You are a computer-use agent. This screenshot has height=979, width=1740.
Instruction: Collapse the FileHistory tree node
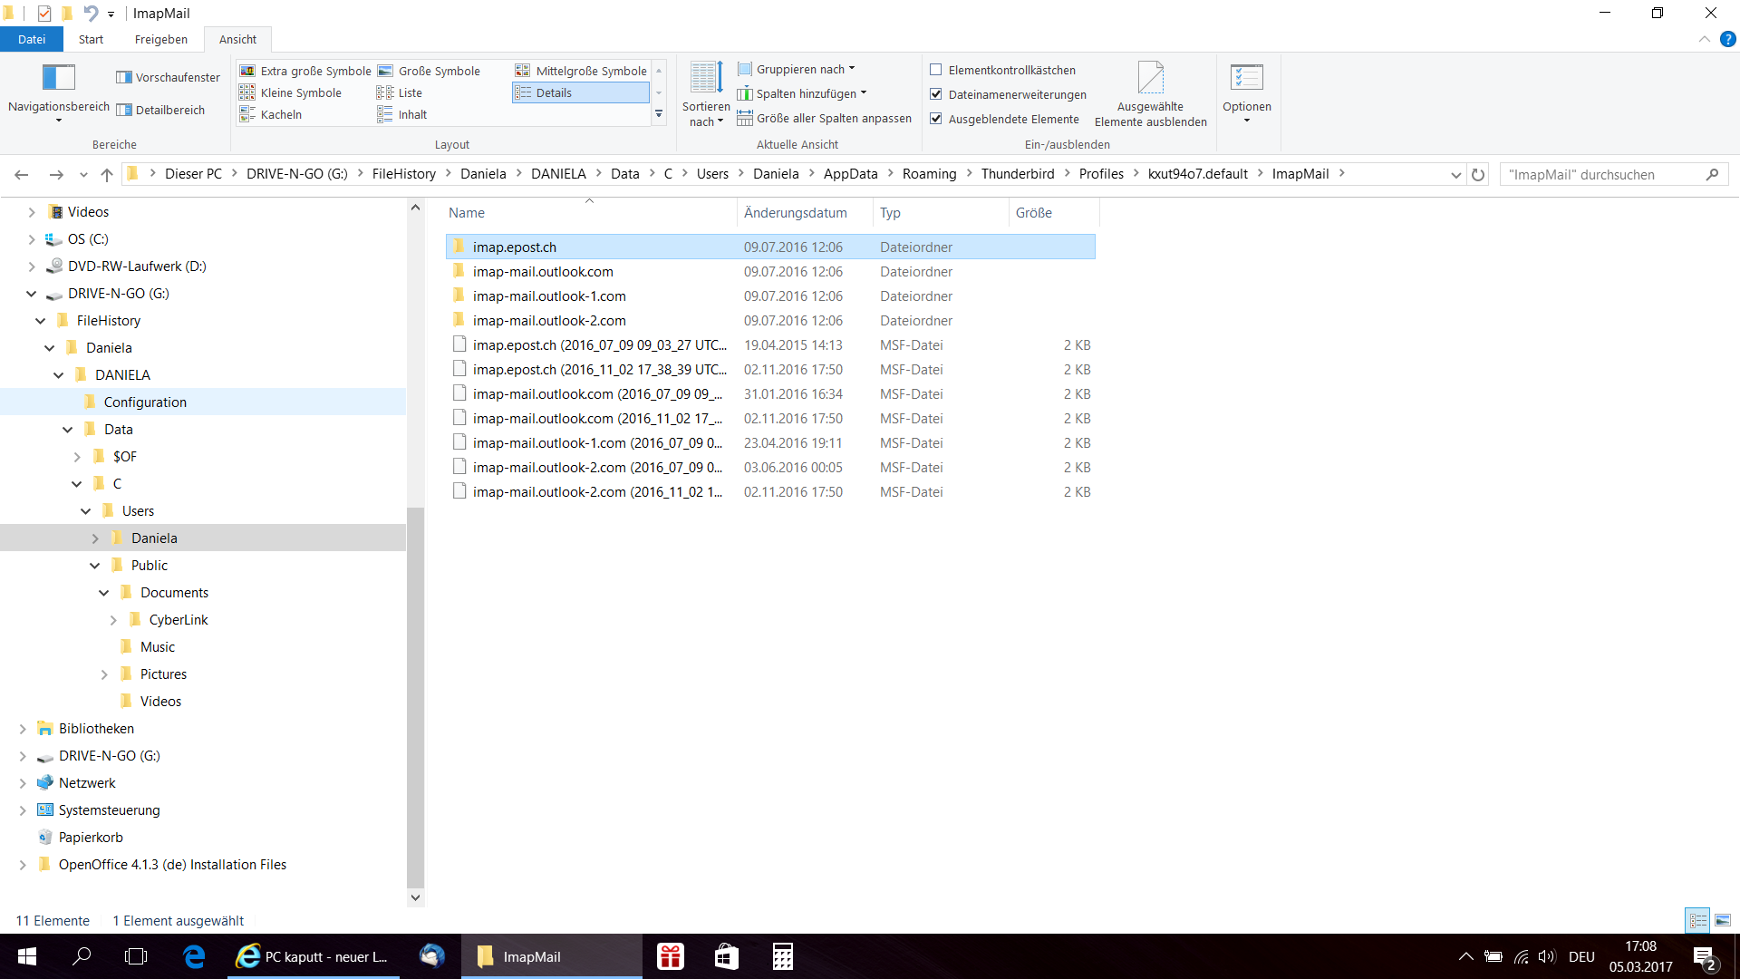[41, 321]
